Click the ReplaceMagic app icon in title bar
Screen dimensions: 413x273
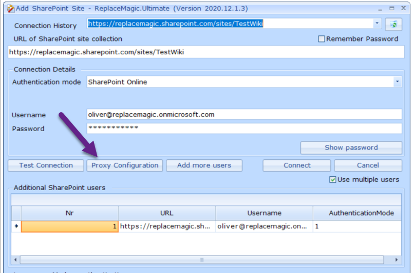coord(11,9)
